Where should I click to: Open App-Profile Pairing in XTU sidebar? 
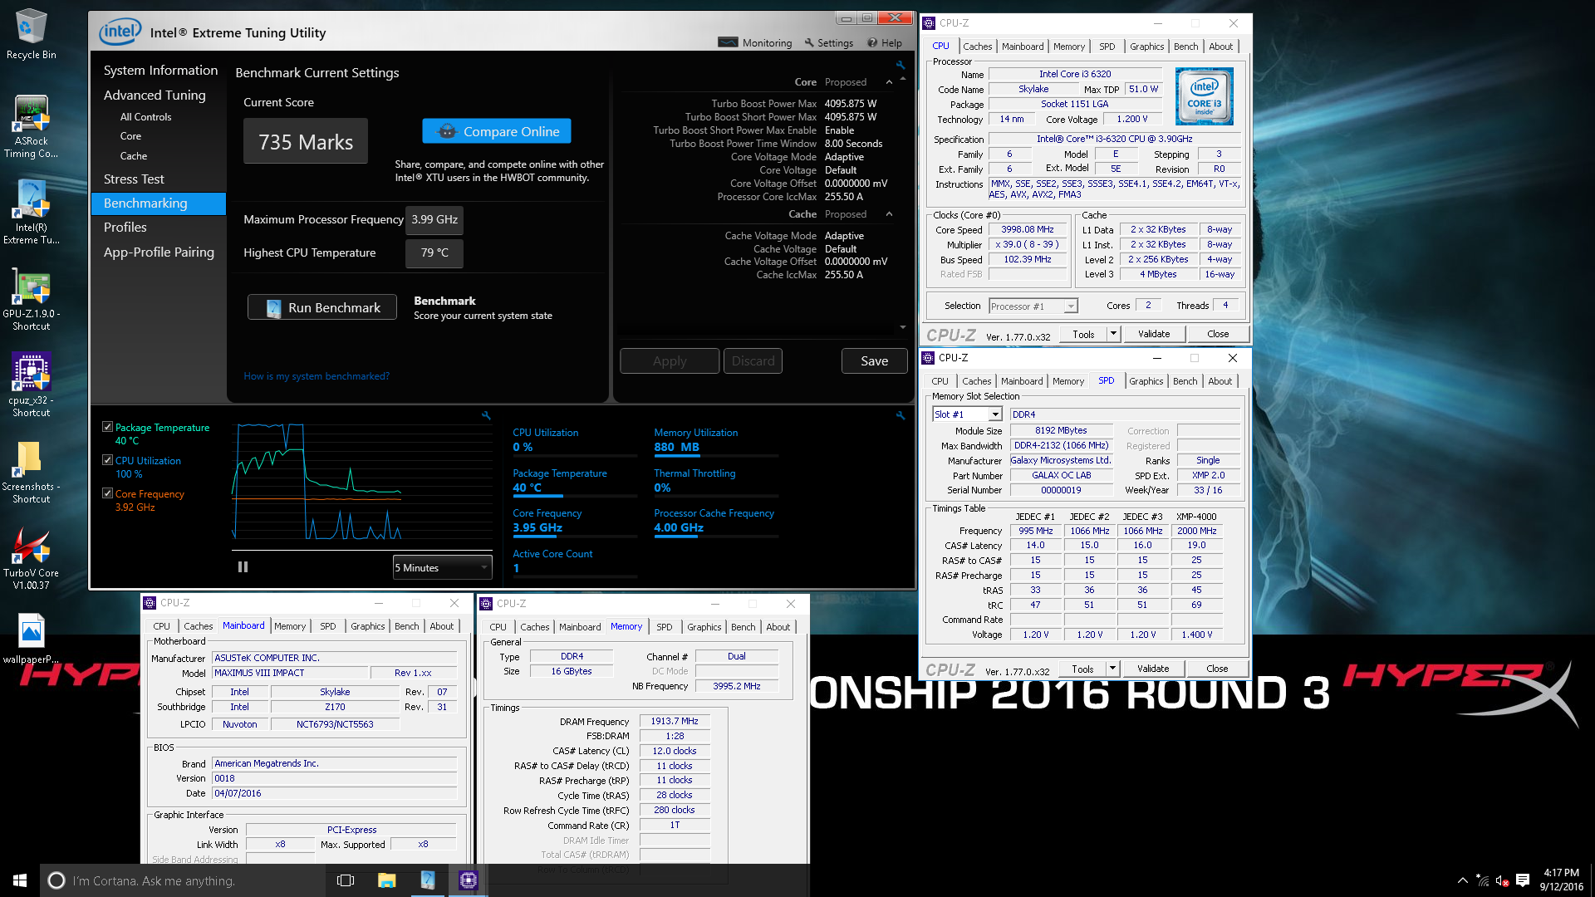158,252
